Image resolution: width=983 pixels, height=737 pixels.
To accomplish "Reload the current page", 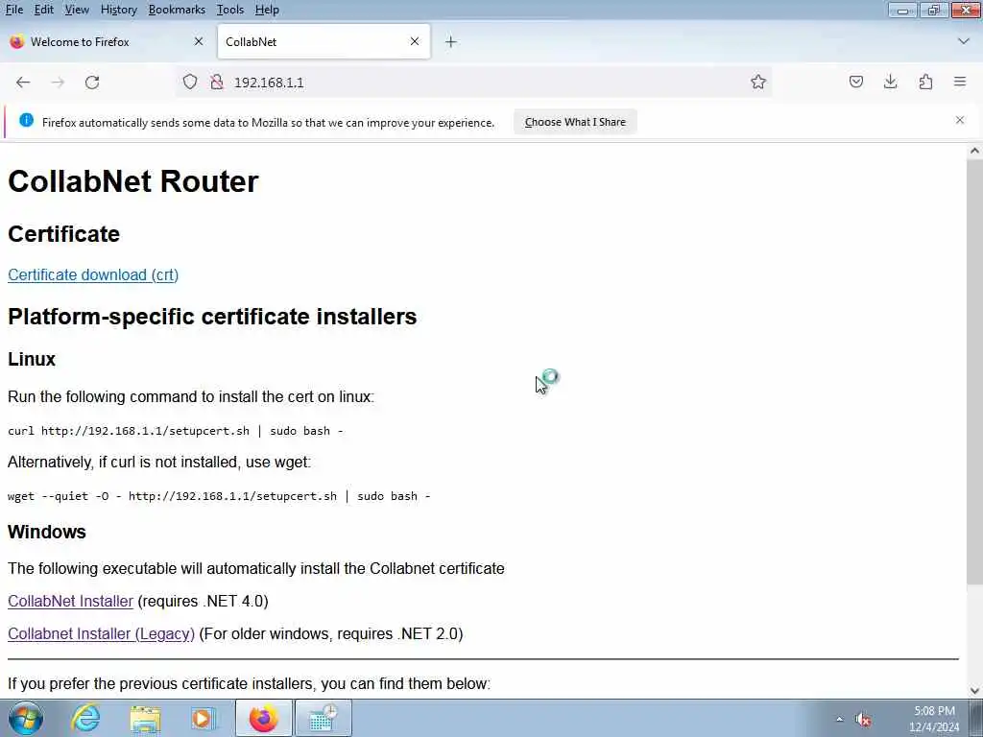I will tap(92, 83).
